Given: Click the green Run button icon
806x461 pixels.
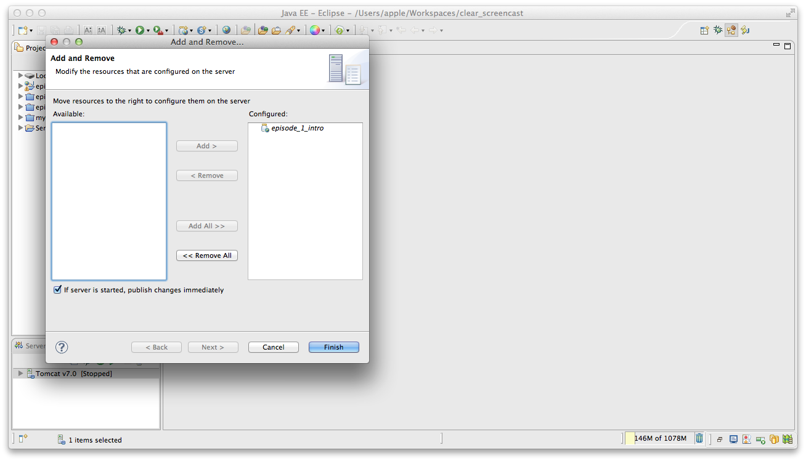Looking at the screenshot, I should pyautogui.click(x=140, y=30).
